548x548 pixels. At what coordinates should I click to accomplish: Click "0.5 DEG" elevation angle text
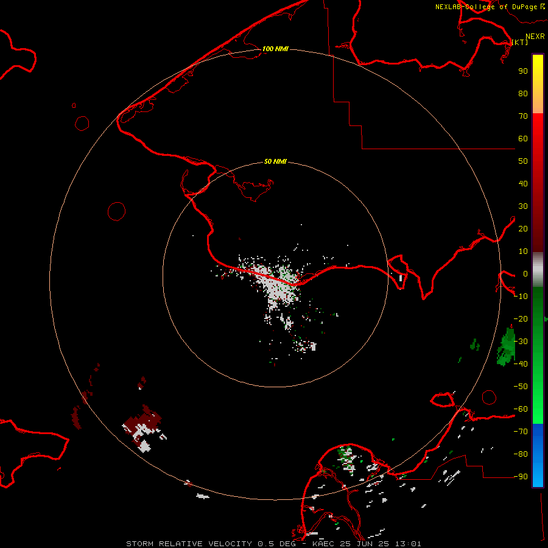pos(276,544)
